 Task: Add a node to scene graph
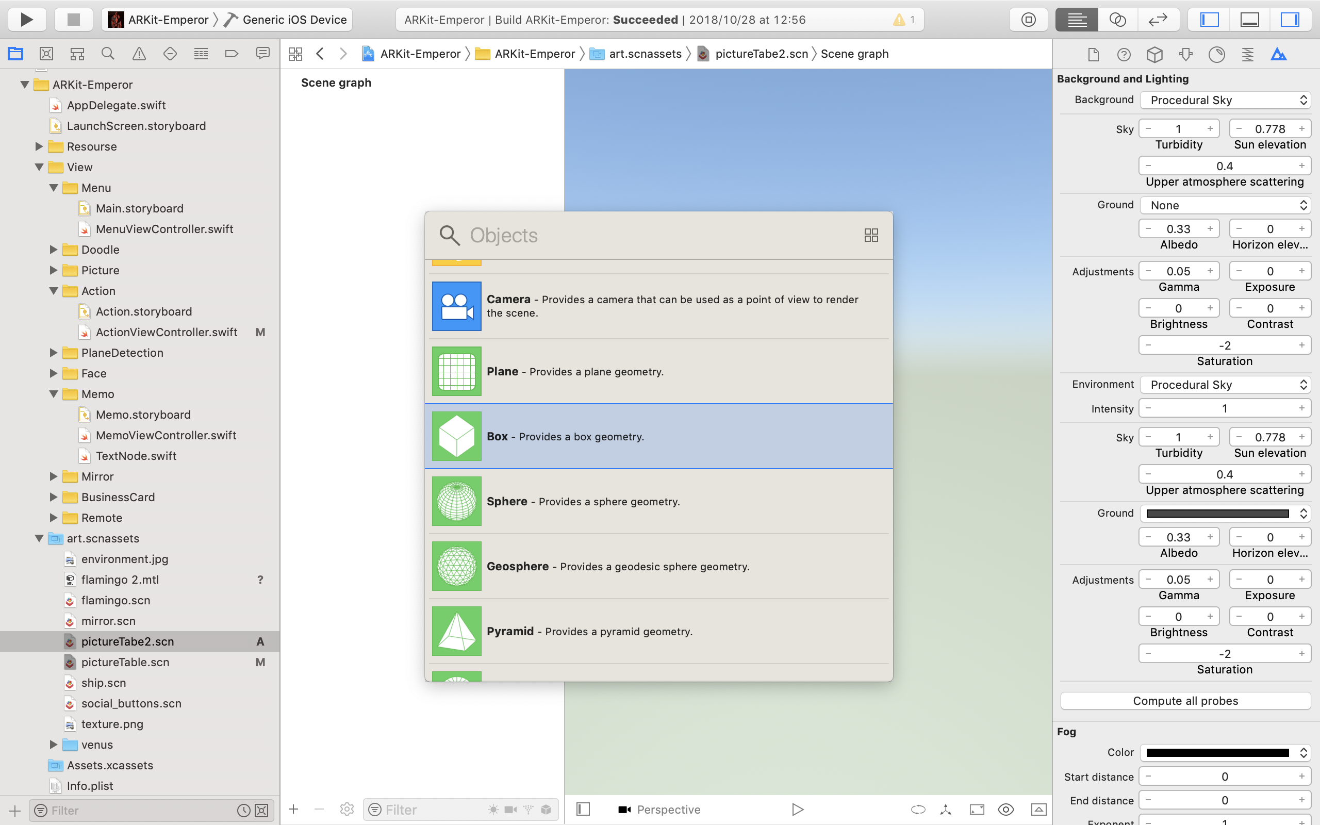tap(293, 809)
